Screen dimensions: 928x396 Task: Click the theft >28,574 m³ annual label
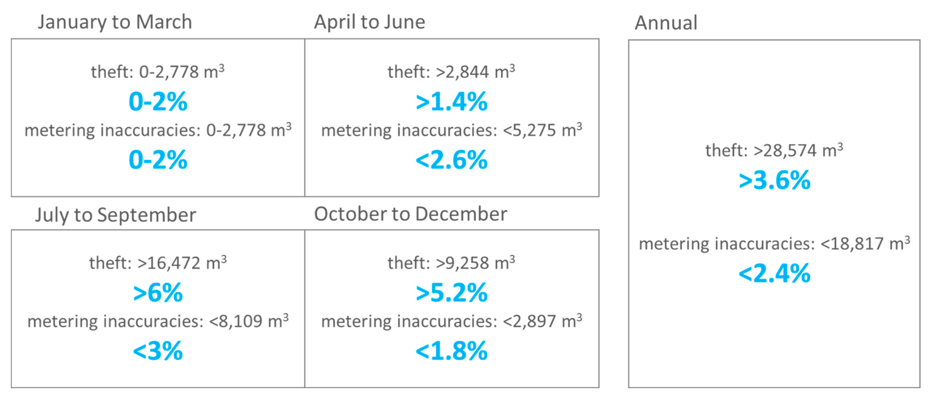click(x=774, y=150)
